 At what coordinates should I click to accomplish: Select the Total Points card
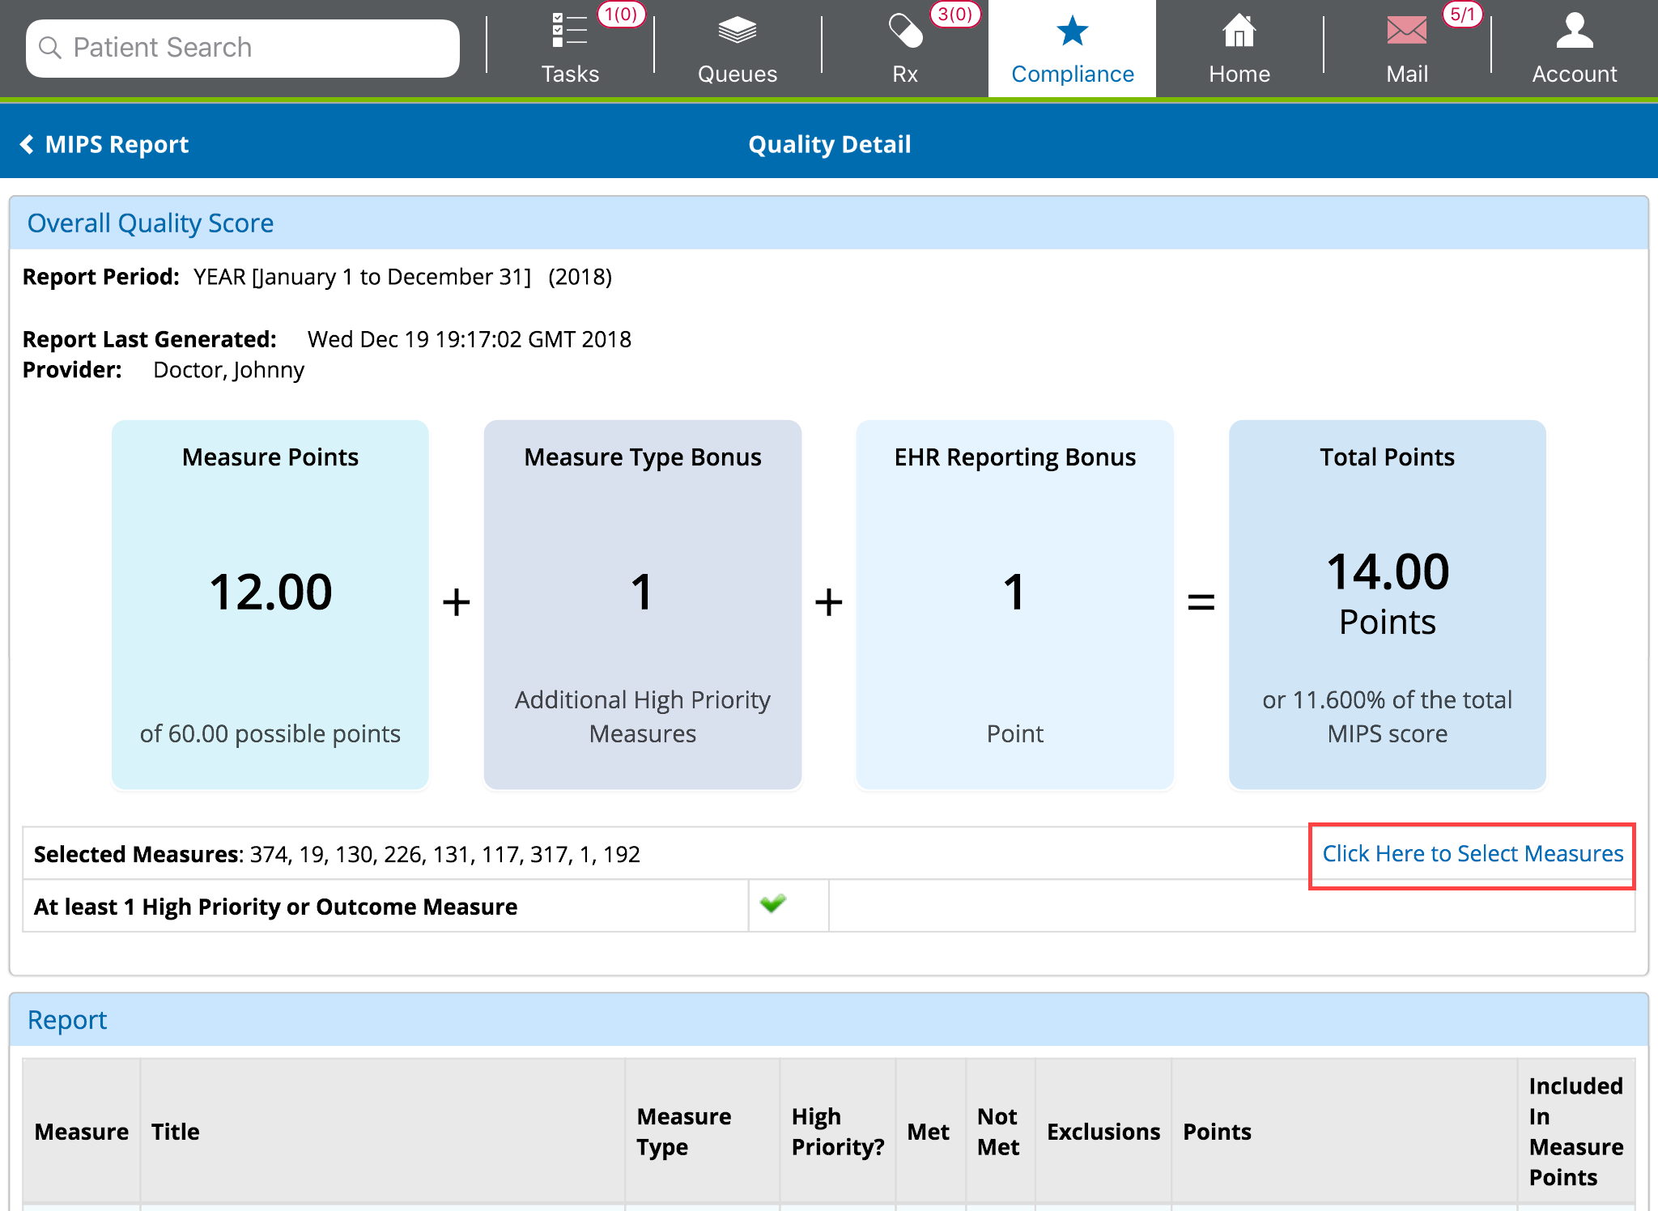tap(1387, 604)
